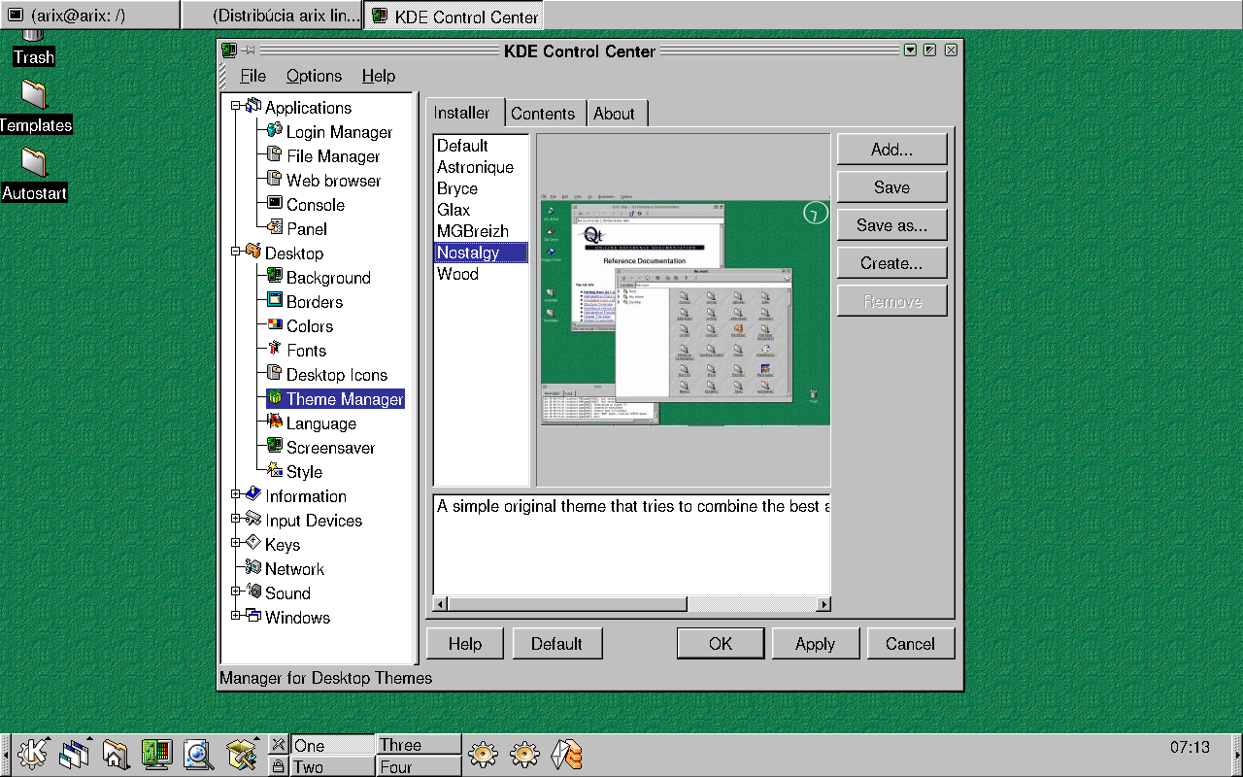
Task: Click the Fonts module icon
Action: pos(275,350)
